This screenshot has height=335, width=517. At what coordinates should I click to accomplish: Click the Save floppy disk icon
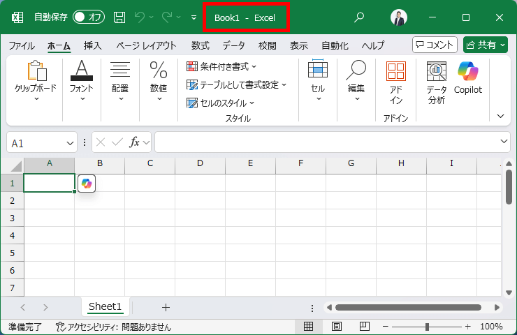[119, 17]
